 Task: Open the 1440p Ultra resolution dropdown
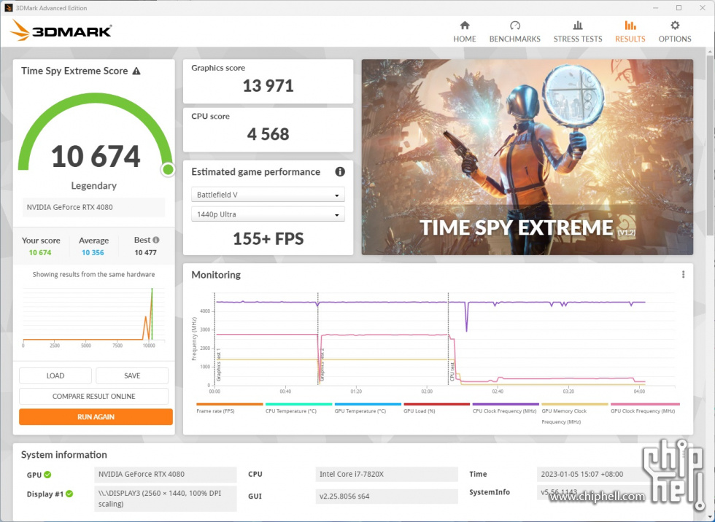pos(268,214)
